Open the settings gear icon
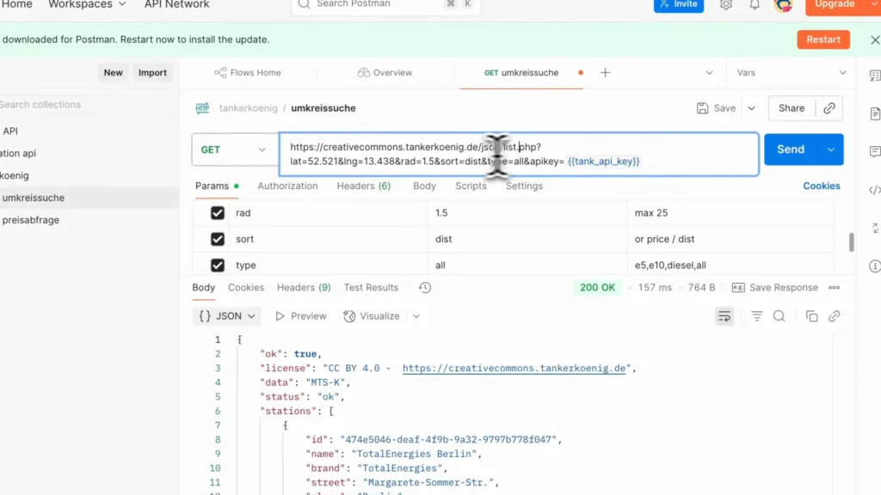 (726, 4)
